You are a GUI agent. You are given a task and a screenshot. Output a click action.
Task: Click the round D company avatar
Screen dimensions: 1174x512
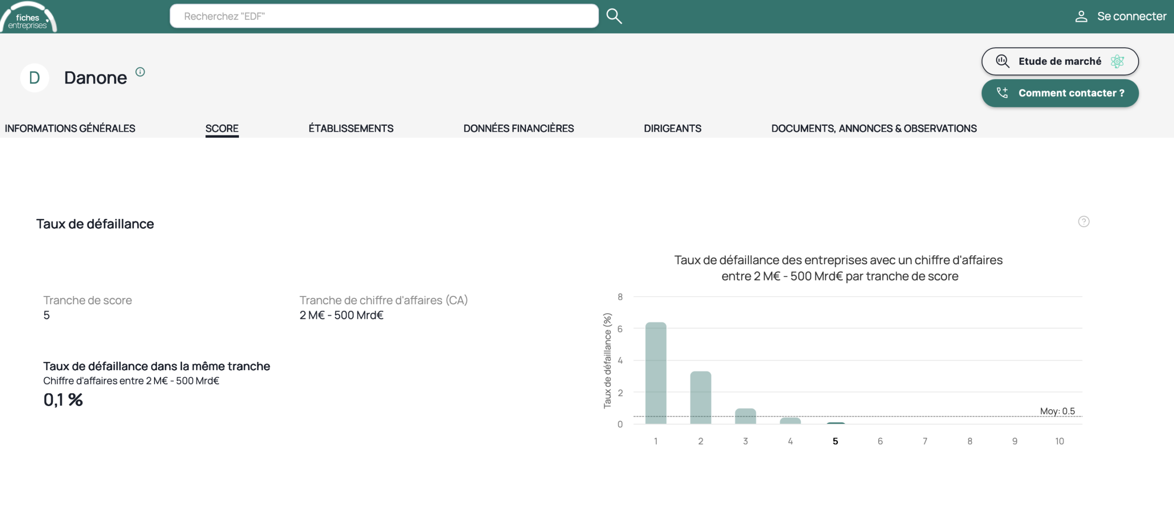coord(34,78)
